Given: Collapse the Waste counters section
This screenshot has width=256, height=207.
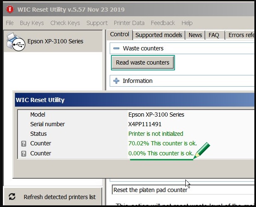Looking at the screenshot, I should [116, 48].
